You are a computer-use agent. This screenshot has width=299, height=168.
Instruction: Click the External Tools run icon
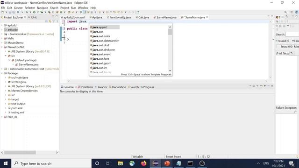[x=49, y=12]
